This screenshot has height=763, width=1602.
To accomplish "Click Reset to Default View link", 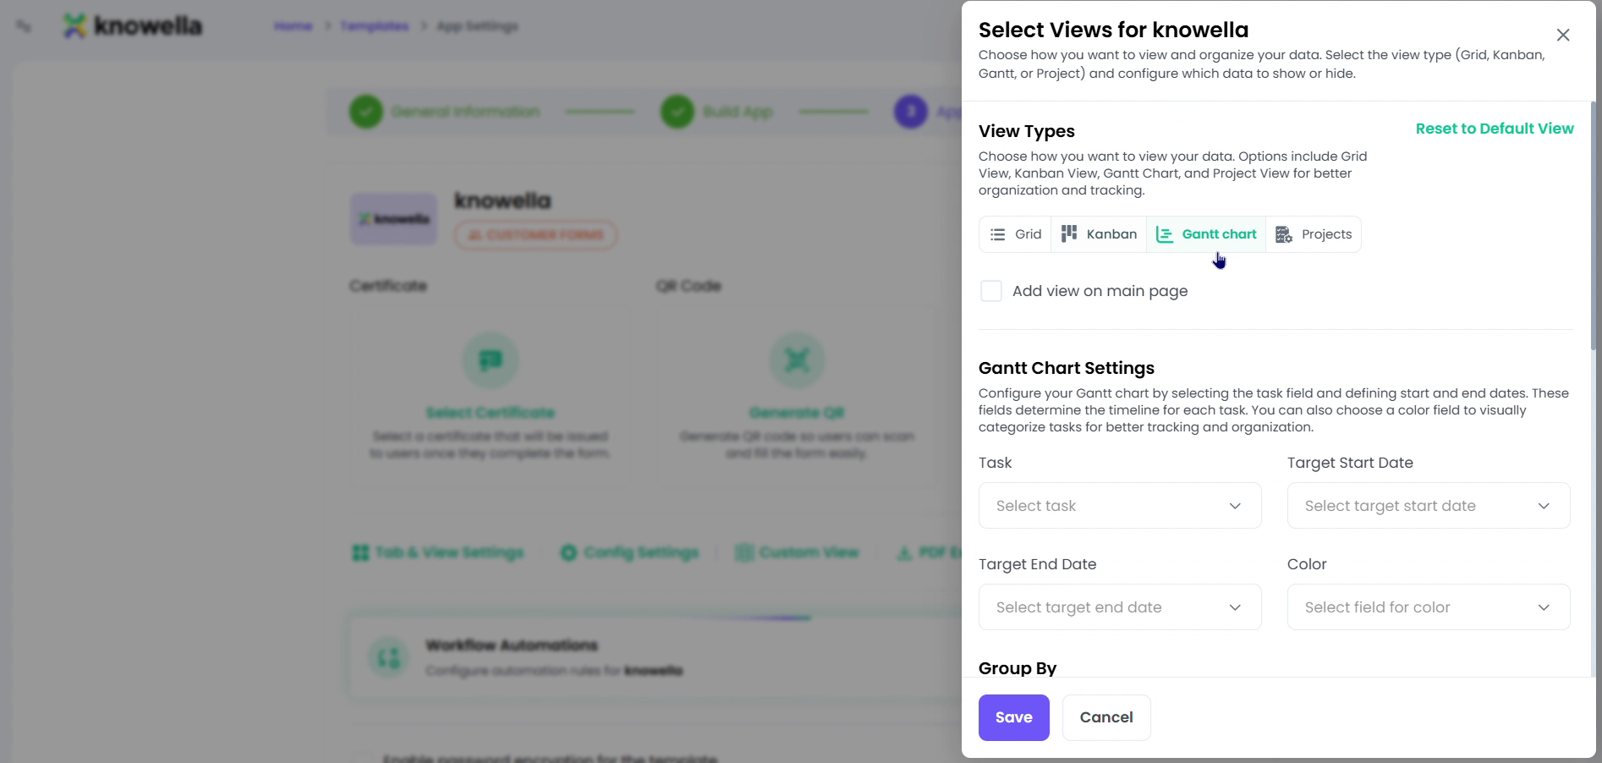I will (x=1495, y=129).
